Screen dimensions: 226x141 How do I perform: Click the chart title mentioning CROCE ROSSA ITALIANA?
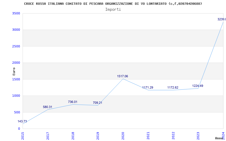[x=113, y=4]
